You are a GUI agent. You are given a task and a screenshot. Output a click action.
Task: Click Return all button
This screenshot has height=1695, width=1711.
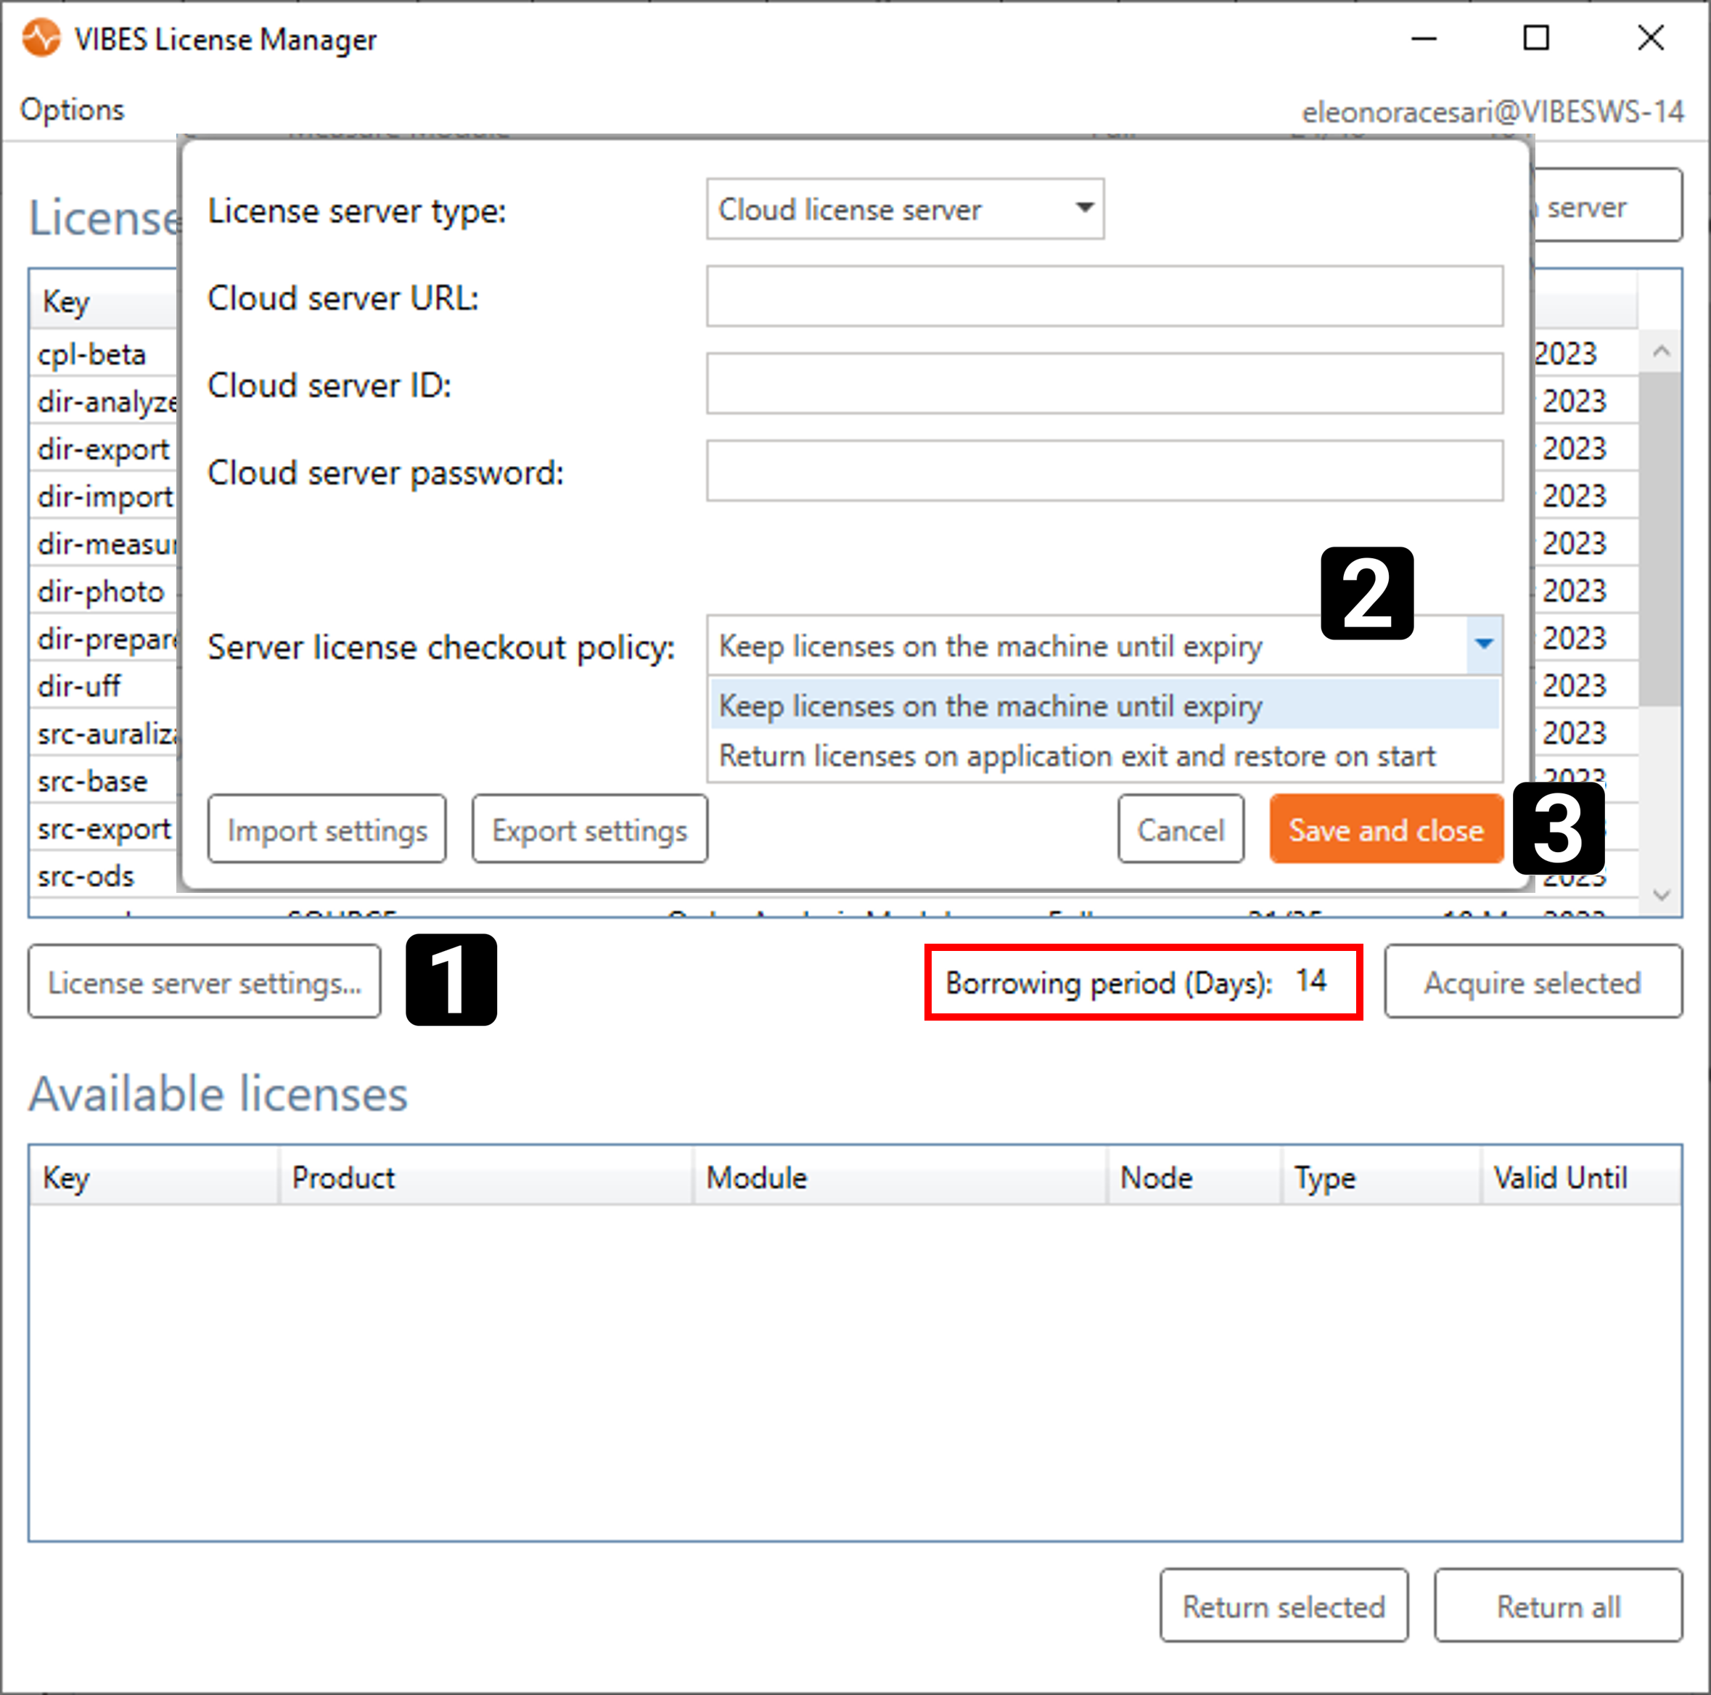click(1558, 1606)
